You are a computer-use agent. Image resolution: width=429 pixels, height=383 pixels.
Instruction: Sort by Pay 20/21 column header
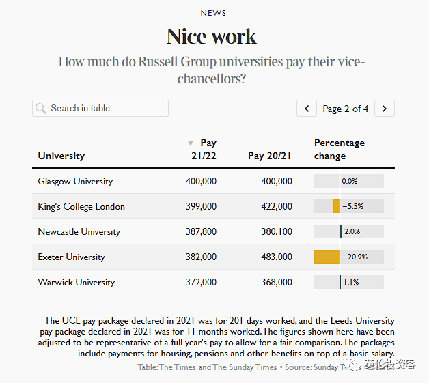[270, 156]
